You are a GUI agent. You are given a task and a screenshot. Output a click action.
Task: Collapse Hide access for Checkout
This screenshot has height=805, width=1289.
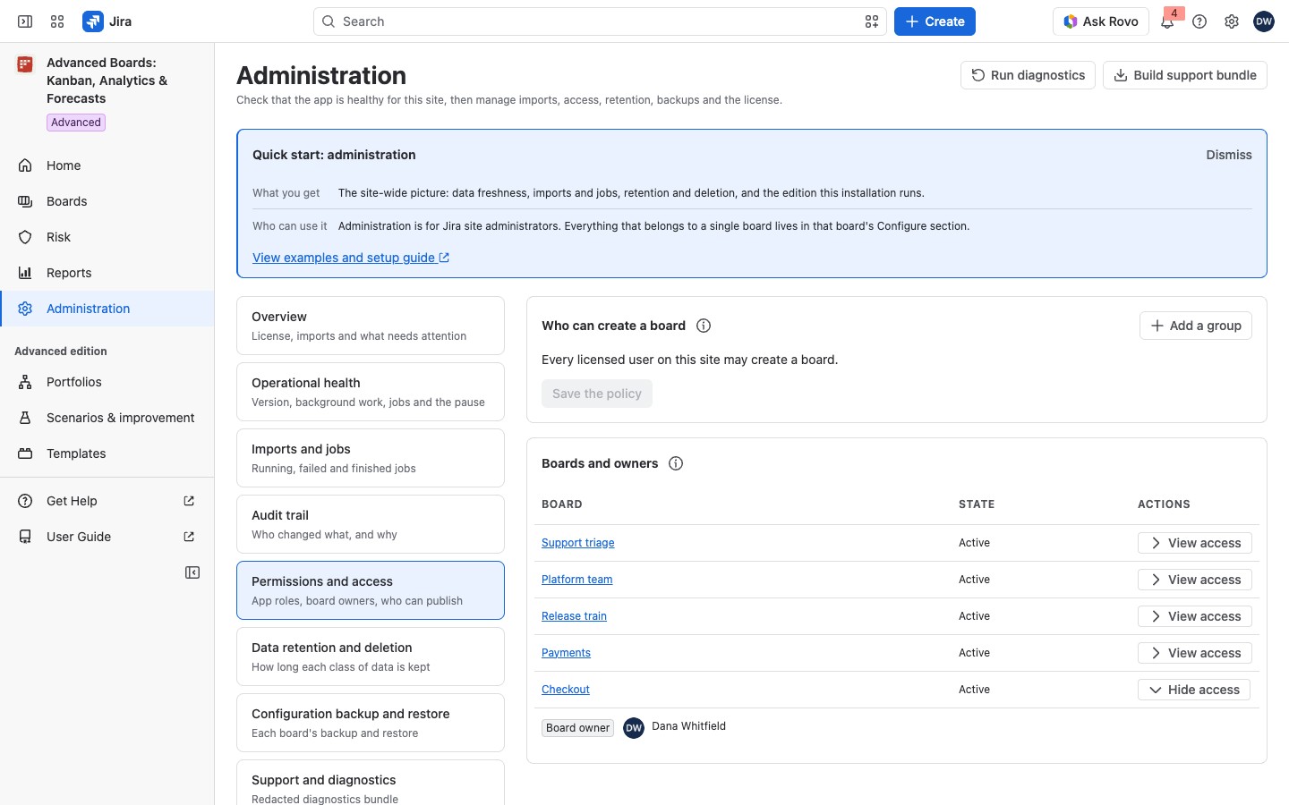1194,690
